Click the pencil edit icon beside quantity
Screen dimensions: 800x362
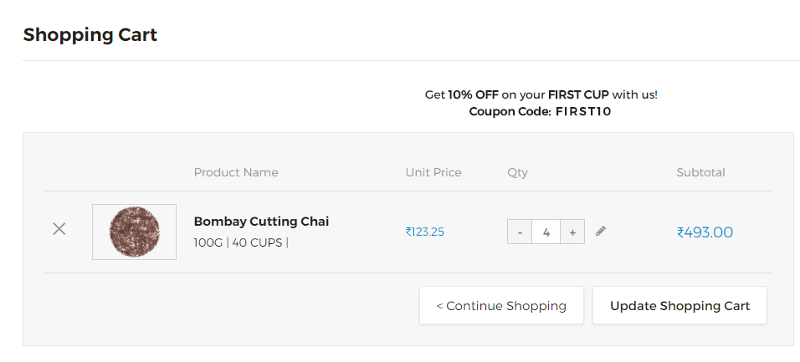[x=601, y=232]
